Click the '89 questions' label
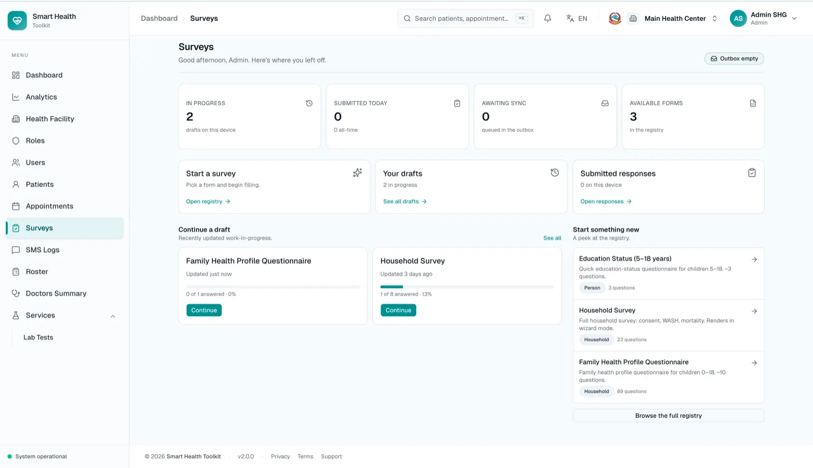Screen dimensions: 813x468 [632, 391]
